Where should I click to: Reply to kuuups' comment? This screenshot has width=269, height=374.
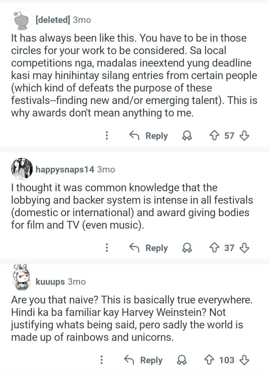coord(144,360)
